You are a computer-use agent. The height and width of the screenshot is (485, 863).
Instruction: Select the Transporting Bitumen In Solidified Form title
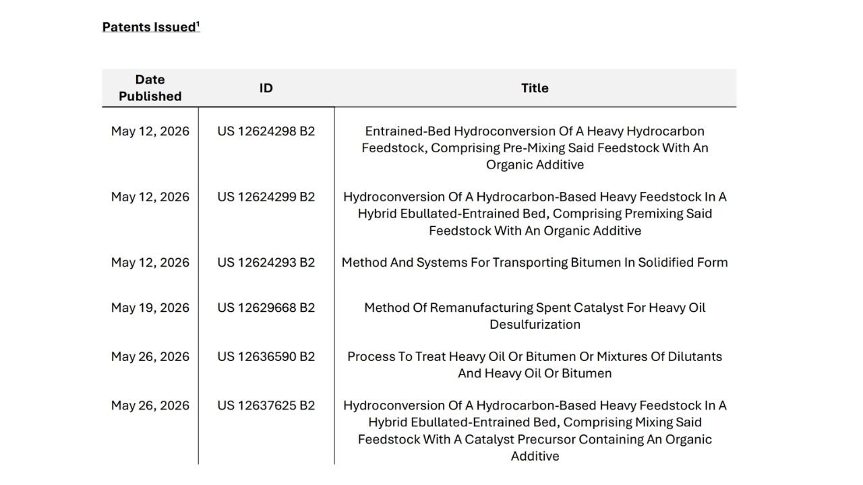click(535, 262)
